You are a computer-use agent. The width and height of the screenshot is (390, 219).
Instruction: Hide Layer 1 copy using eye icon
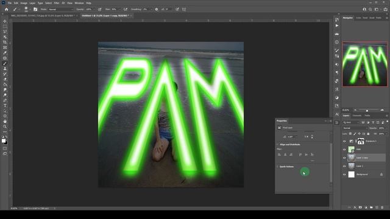tap(344, 158)
